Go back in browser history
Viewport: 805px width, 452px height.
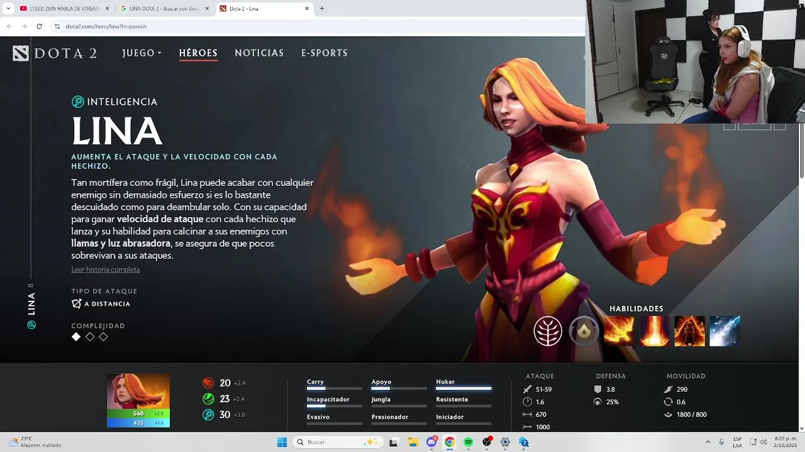click(9, 26)
